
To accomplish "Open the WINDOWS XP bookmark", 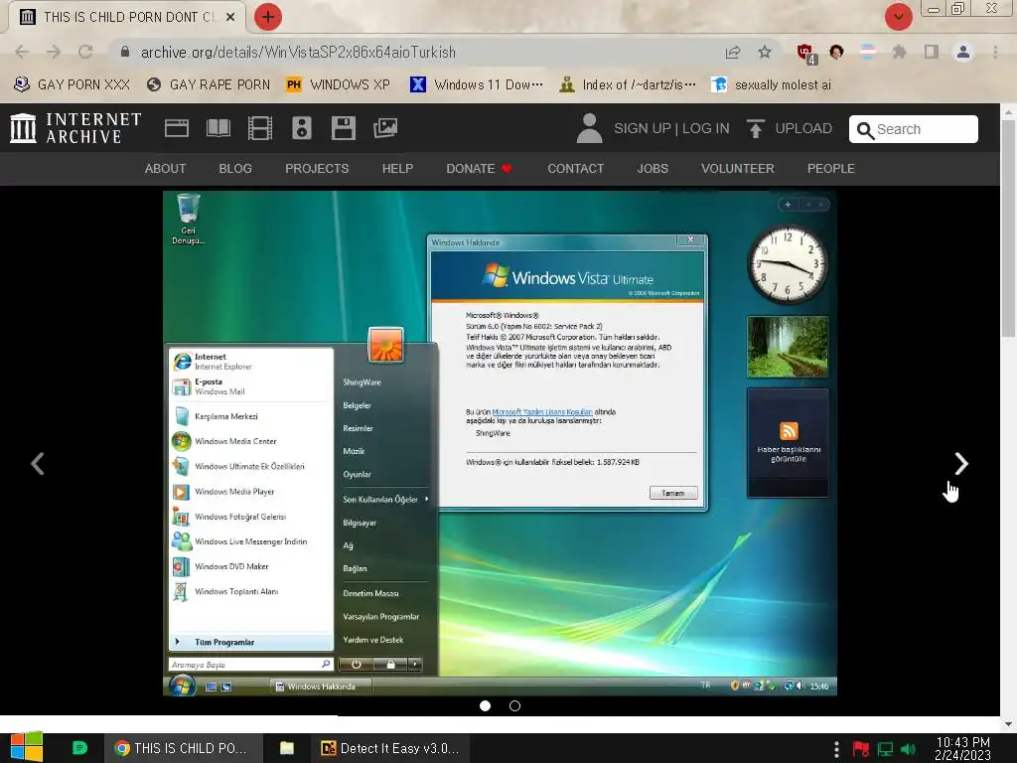I will tap(338, 85).
